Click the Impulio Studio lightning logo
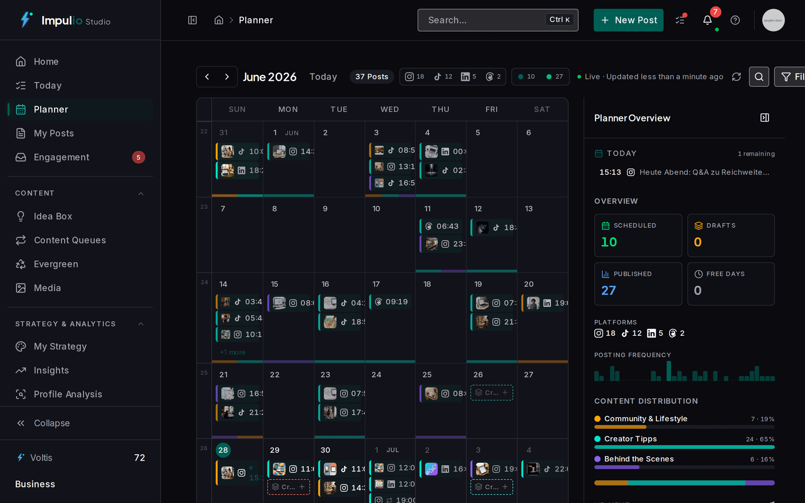This screenshot has width=805, height=503. (x=26, y=20)
